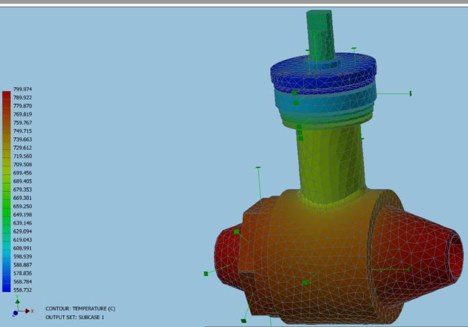The width and height of the screenshot is (468, 327).
Task: Click the XYZ coordinate axis triad
Action: pyautogui.click(x=19, y=310)
